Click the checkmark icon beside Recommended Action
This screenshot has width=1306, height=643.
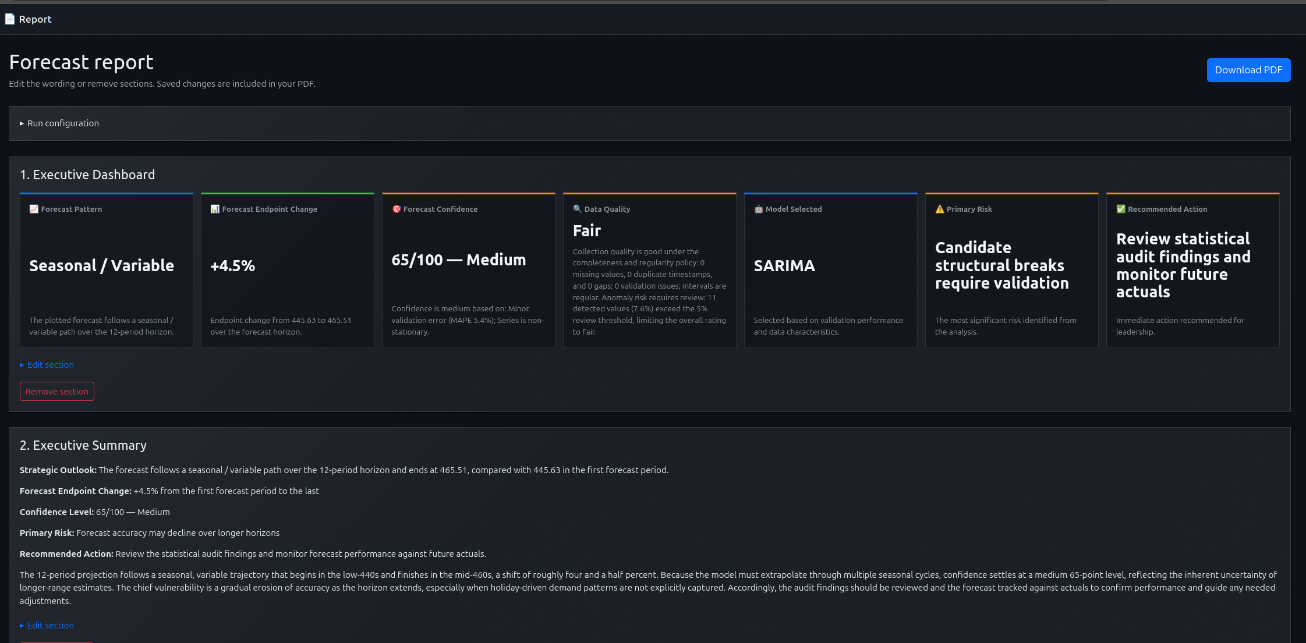(1121, 209)
